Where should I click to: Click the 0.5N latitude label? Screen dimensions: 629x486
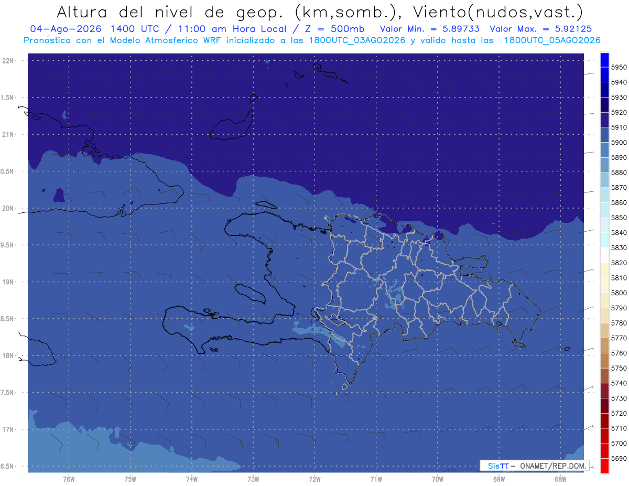7,171
